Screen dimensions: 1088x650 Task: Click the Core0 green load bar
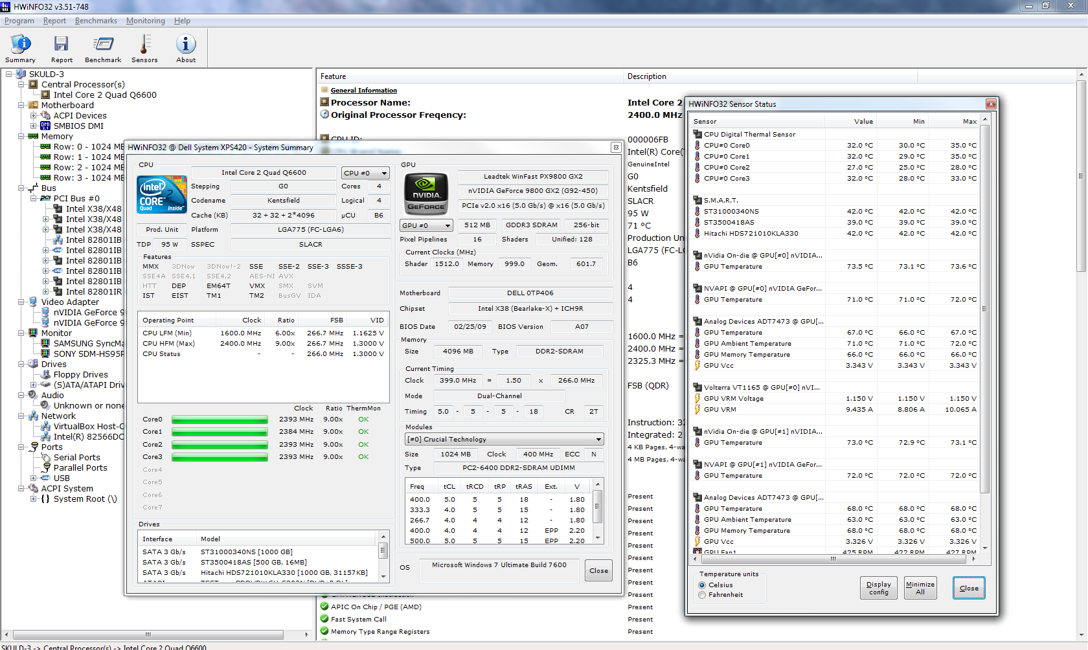(220, 420)
